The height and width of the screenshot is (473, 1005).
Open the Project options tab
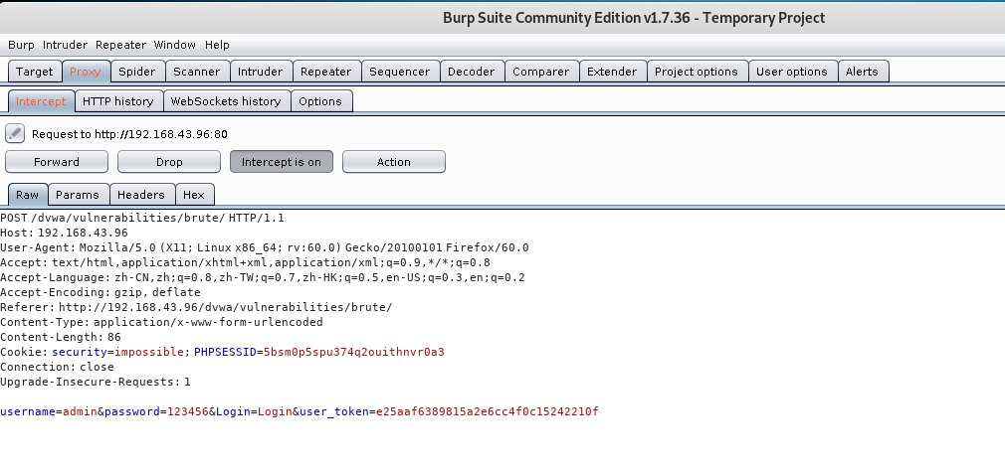(x=697, y=72)
